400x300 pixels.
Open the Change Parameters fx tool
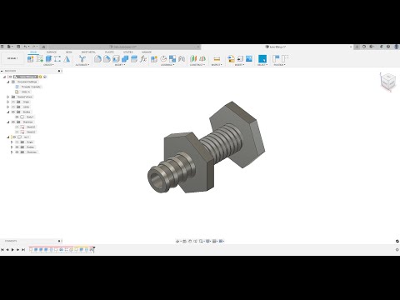[x=143, y=59]
